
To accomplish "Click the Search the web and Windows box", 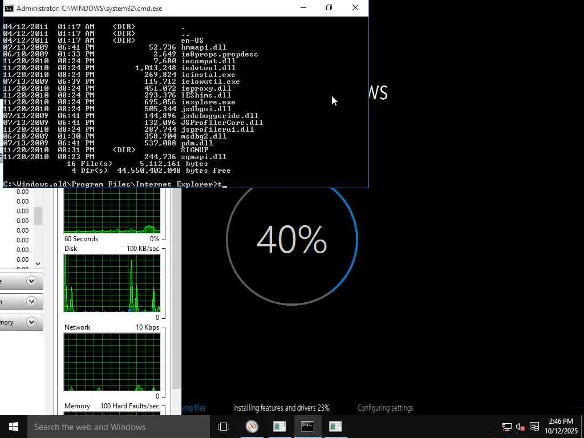I will [x=119, y=427].
